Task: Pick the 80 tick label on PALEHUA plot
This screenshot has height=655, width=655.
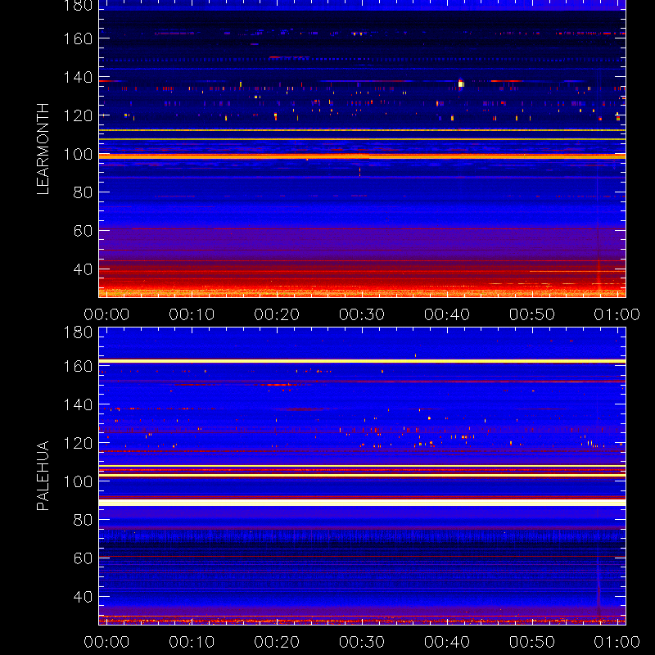Action: (x=83, y=520)
